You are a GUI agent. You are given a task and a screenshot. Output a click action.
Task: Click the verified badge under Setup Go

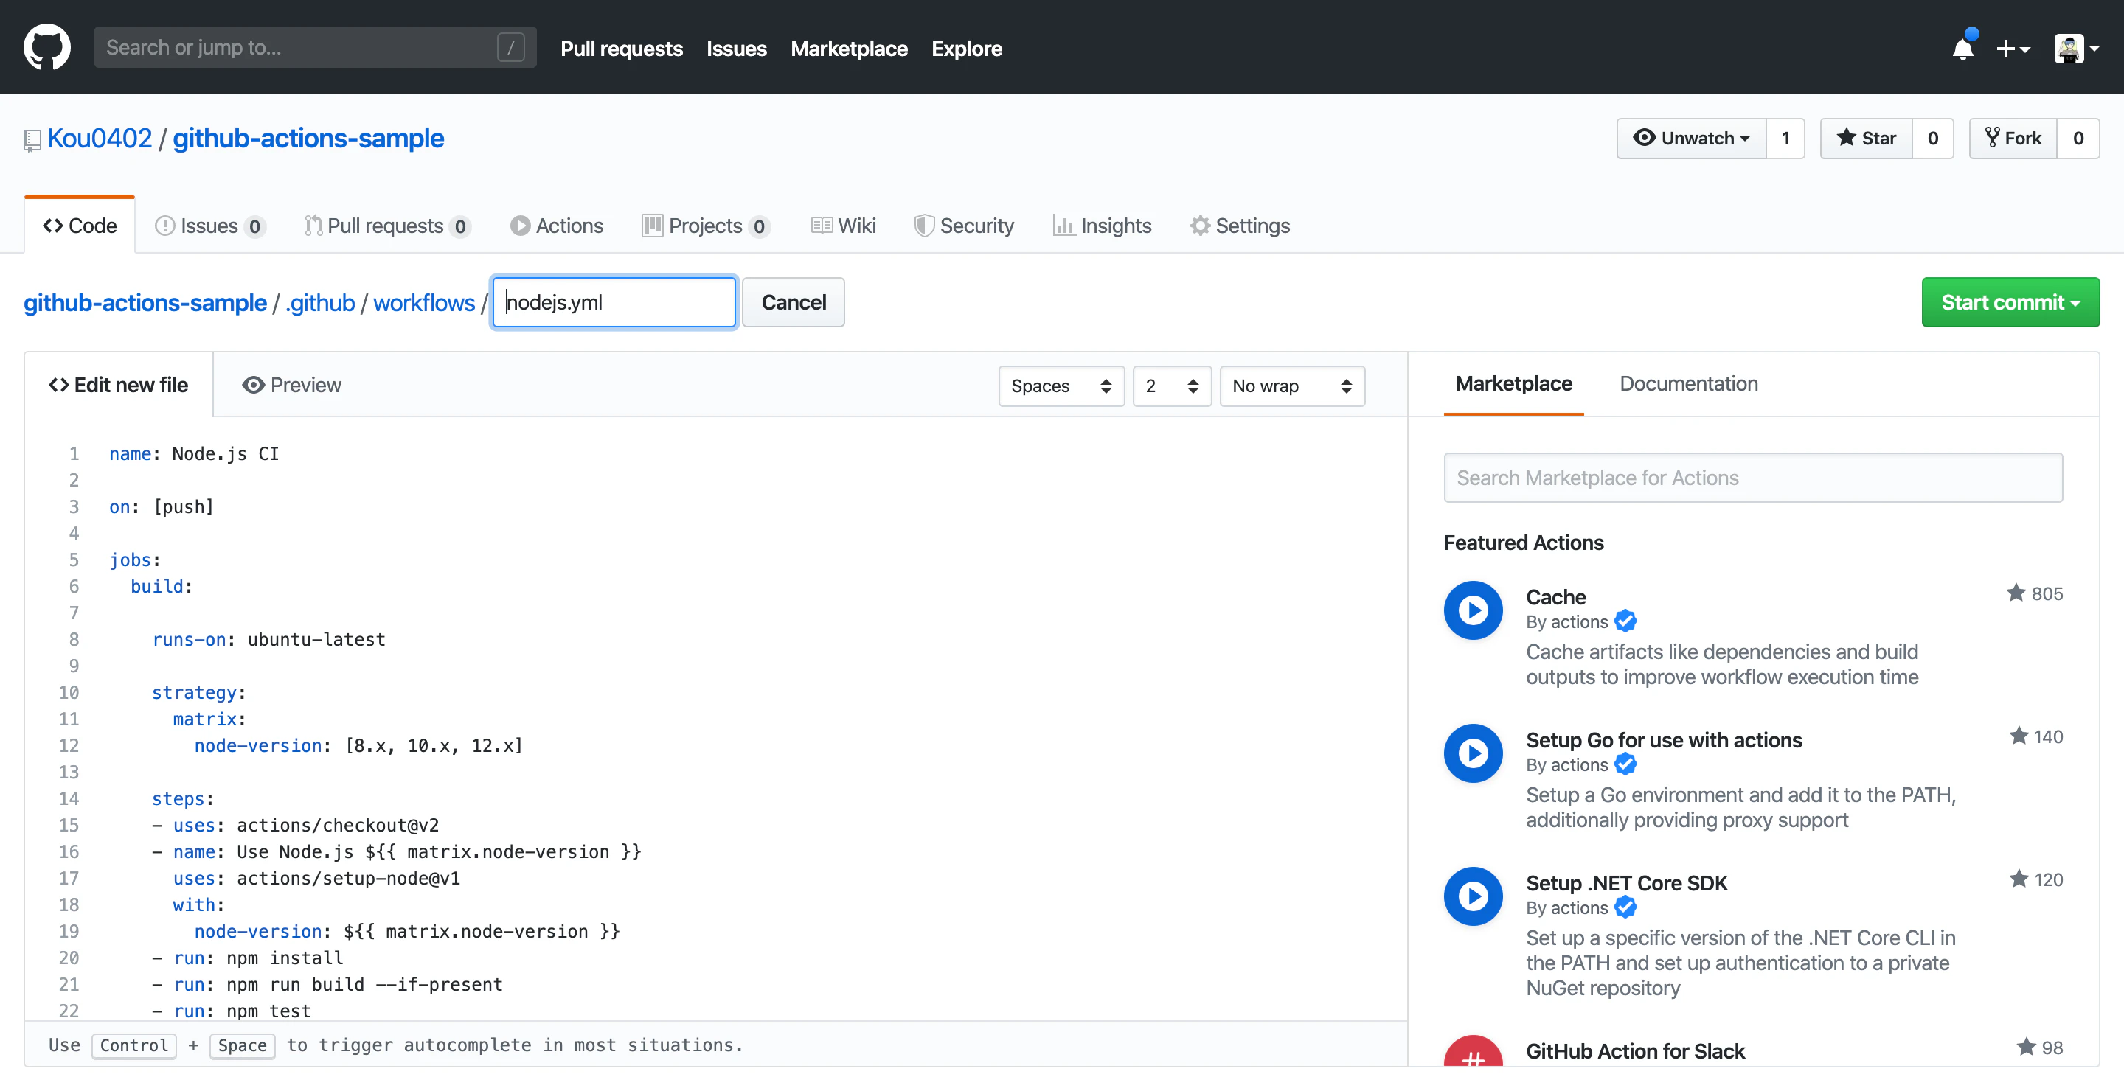1625,764
